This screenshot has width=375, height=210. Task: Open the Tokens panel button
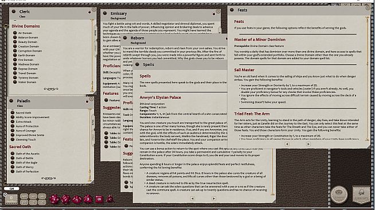click(339, 195)
